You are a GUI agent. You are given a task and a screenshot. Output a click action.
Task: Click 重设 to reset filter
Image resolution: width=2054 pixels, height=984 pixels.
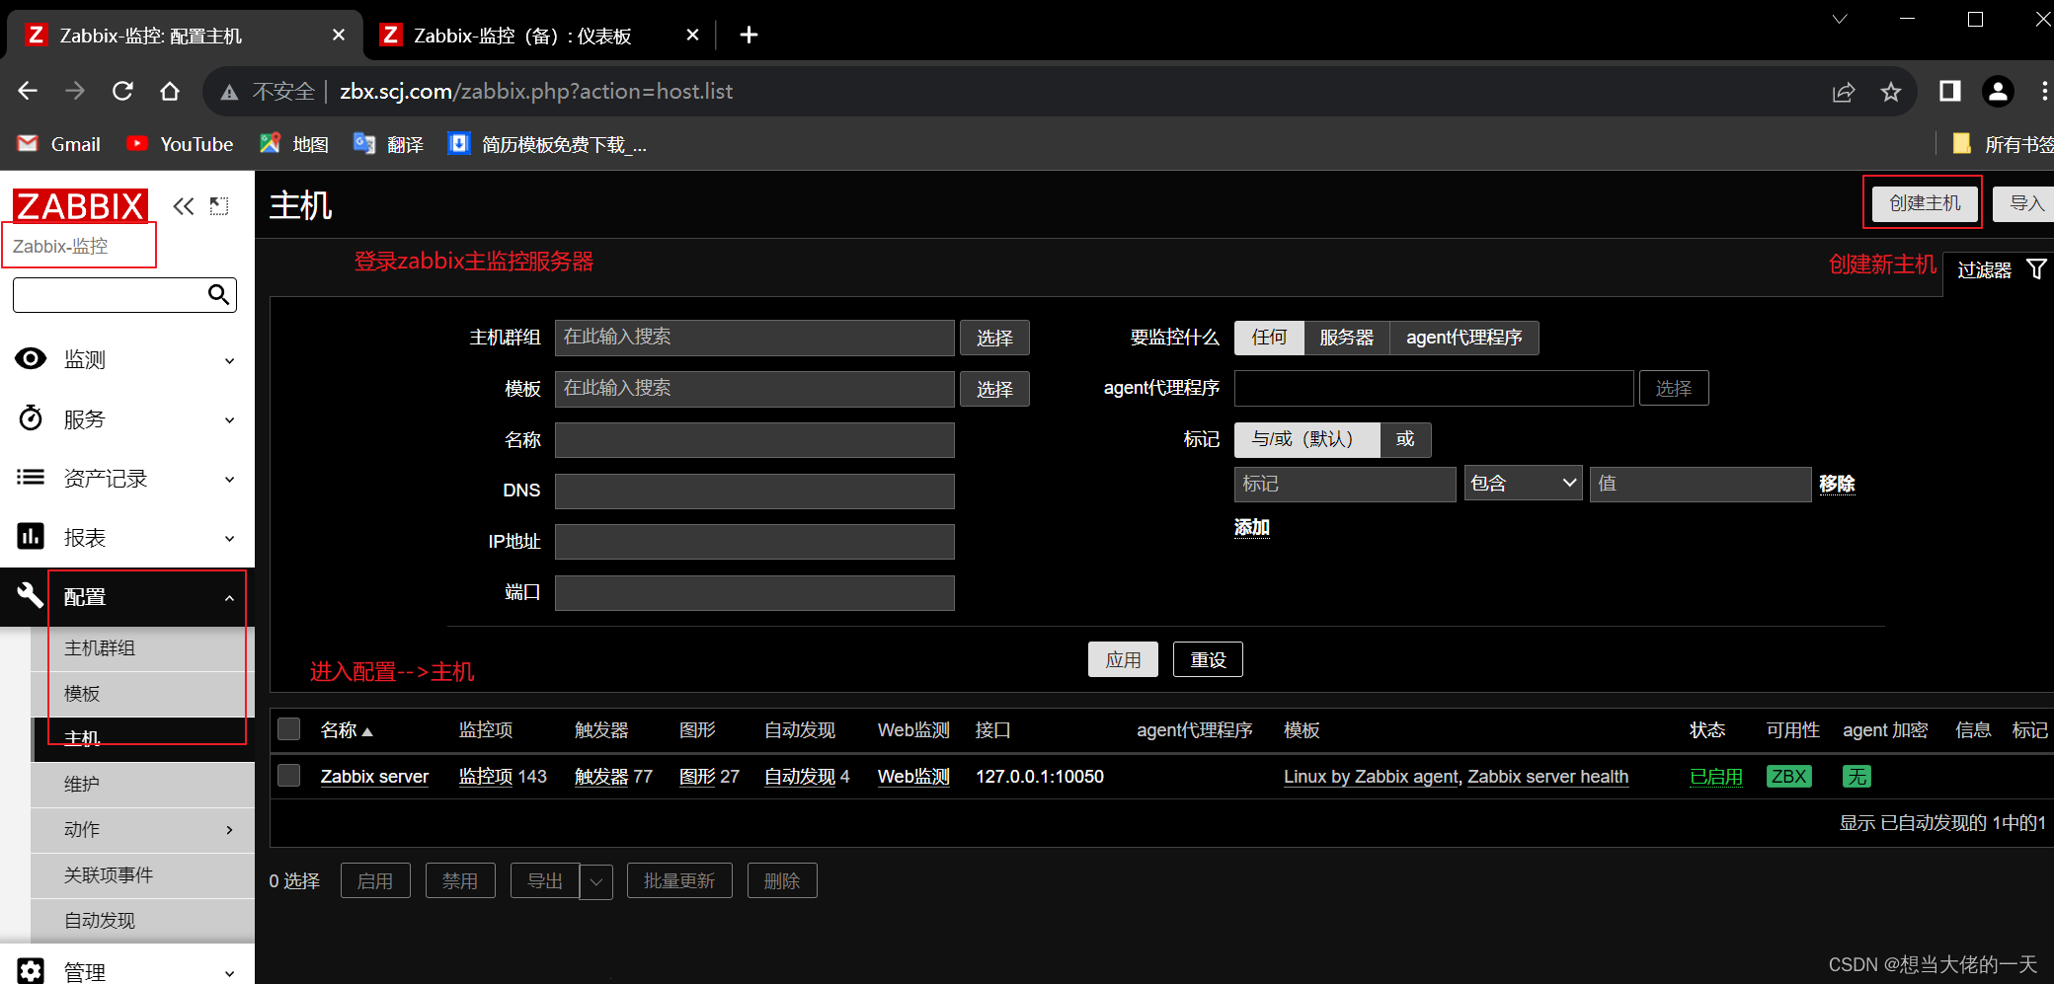point(1208,659)
